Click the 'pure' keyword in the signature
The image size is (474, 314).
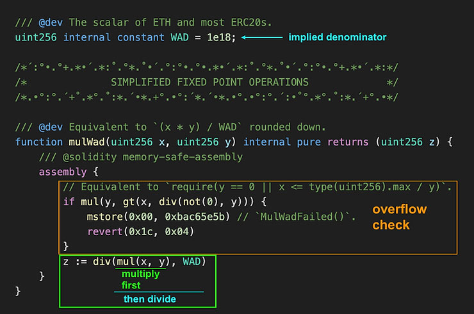(309, 142)
